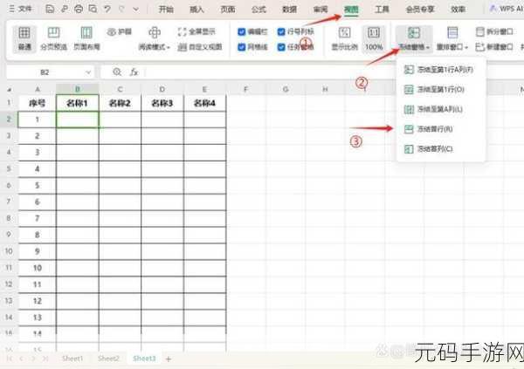Toggle 护眼 eye protection mode

coord(120,31)
